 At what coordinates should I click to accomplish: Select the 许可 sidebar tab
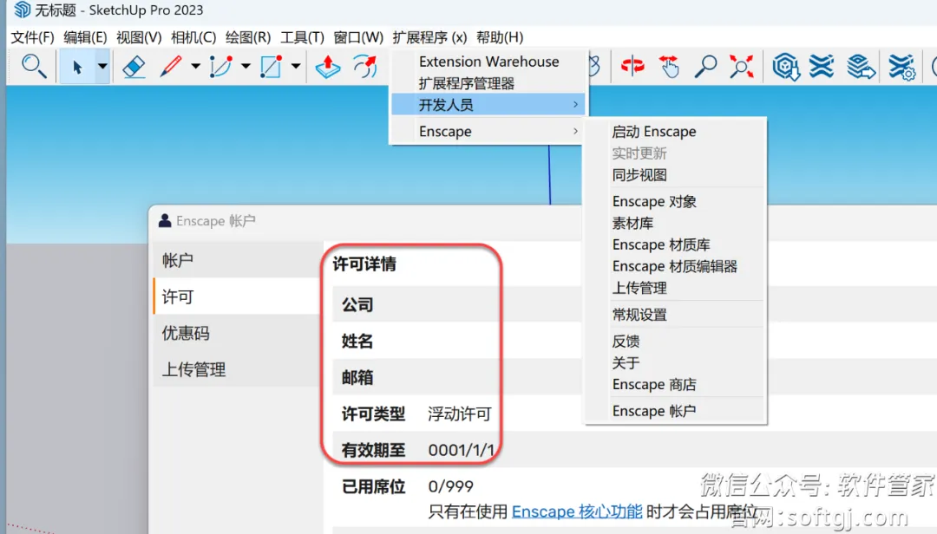click(237, 296)
